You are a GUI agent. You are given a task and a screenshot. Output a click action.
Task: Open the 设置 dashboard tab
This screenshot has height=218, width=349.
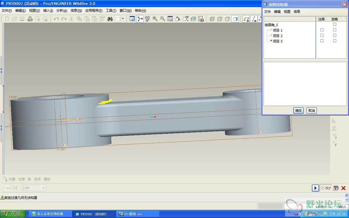click(12, 179)
